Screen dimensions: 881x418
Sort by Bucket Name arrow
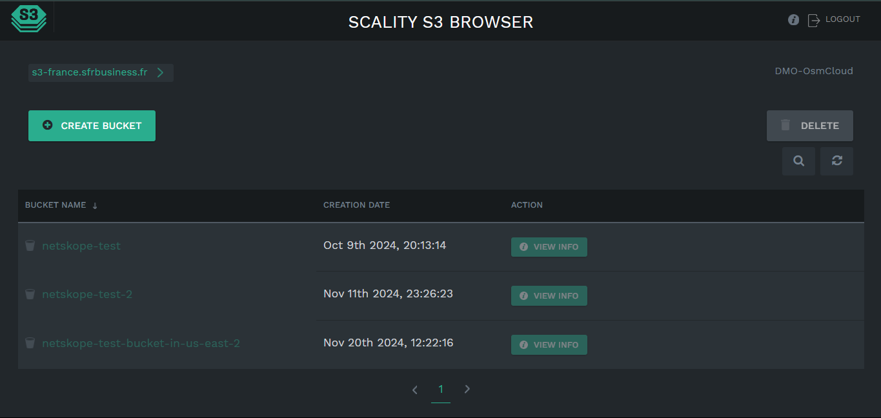click(x=95, y=206)
